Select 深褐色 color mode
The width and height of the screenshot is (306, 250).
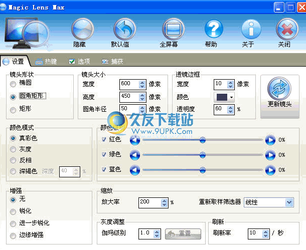point(13,171)
